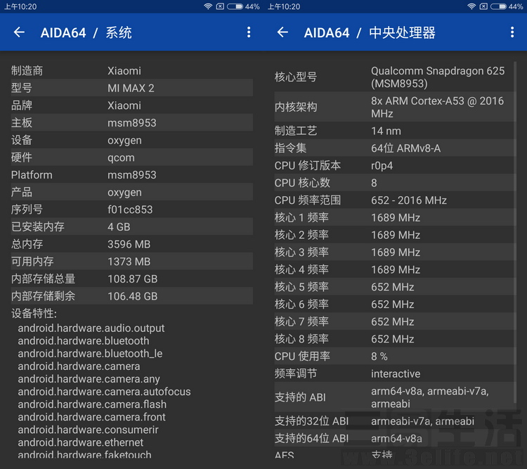Screen dimensions: 527x469
Task: Select 硬件 qcom row
Action: tap(132, 157)
